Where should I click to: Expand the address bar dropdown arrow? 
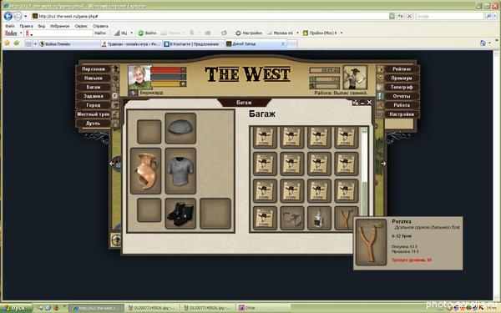pos(392,16)
